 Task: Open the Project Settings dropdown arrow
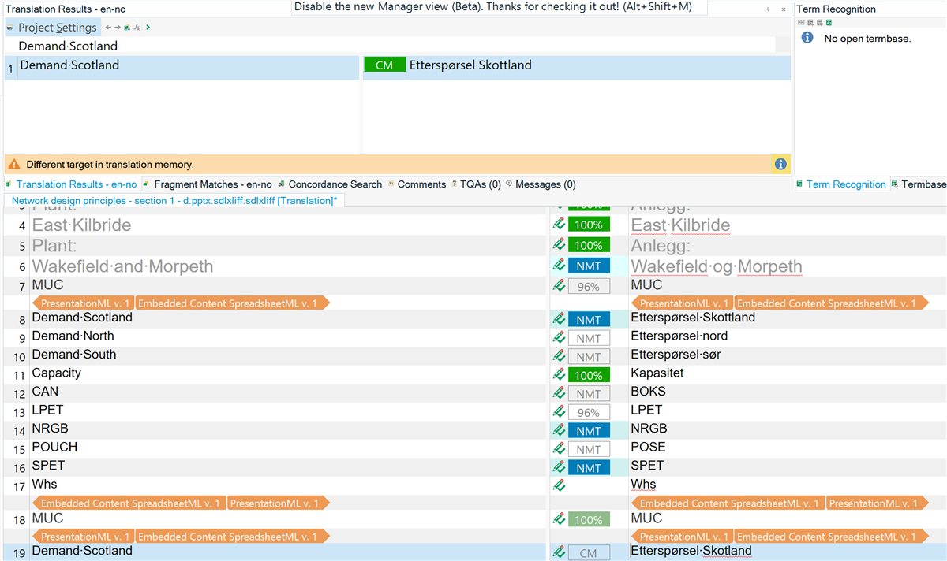[x=8, y=27]
